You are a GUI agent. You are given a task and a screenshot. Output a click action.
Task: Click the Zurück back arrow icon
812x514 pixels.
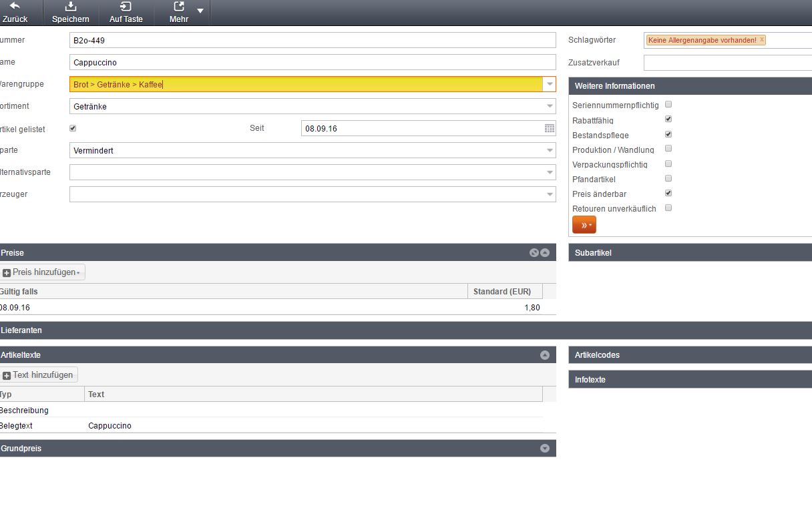click(15, 7)
